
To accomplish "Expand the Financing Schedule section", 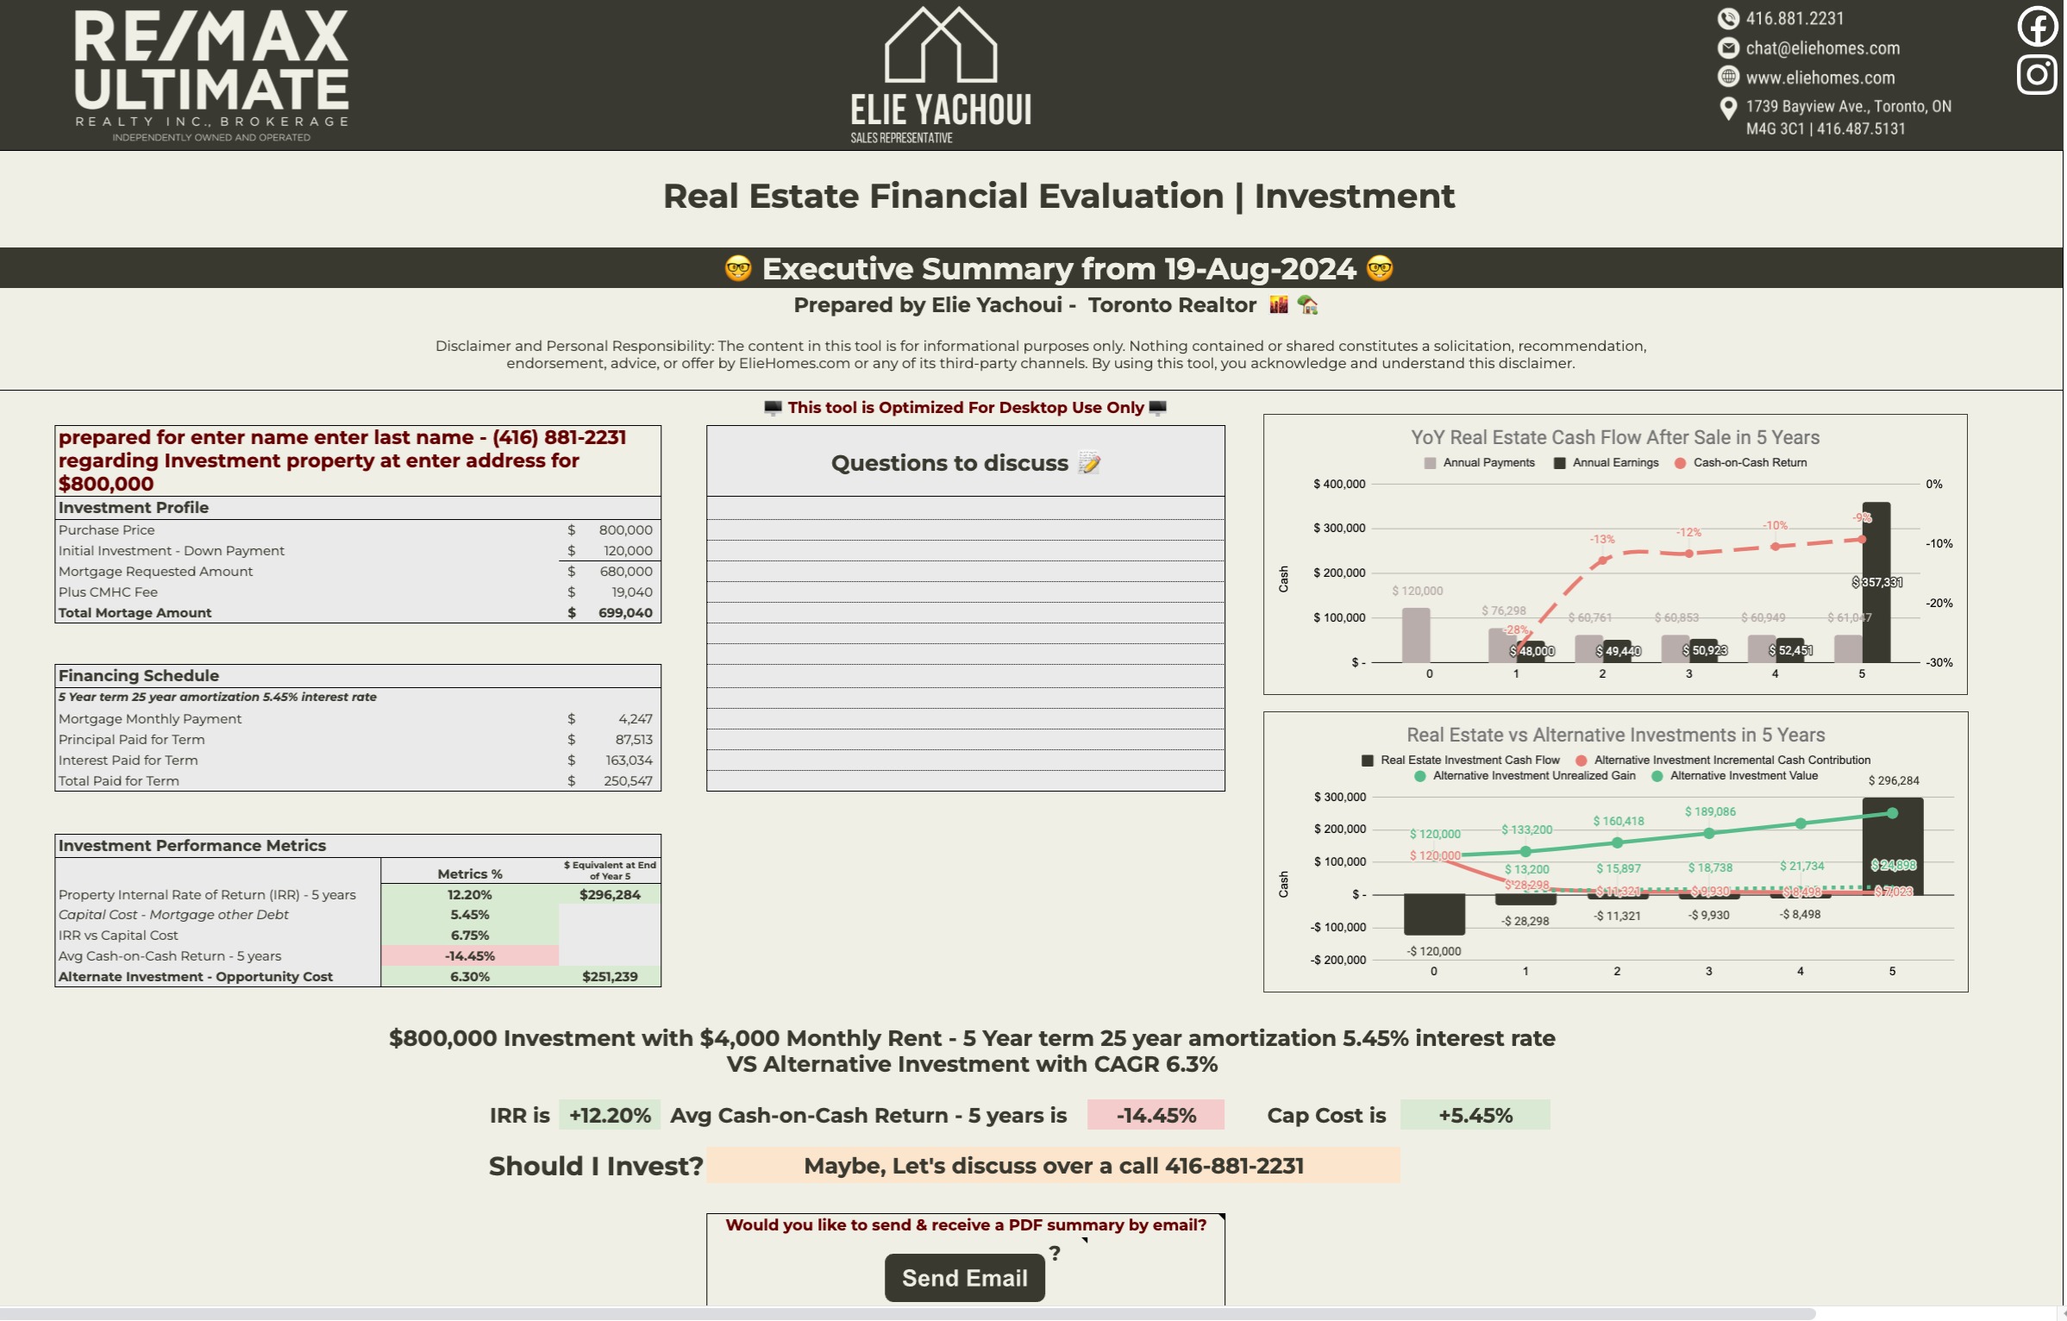I will tap(134, 673).
